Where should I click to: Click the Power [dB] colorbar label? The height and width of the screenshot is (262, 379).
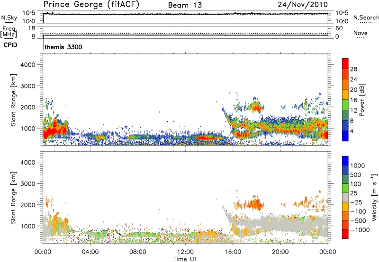click(361, 100)
